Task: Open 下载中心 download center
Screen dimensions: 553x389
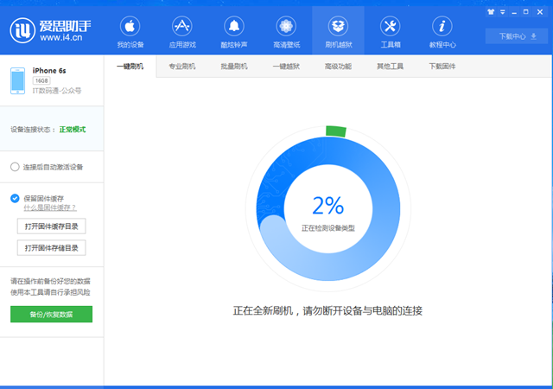Action: (x=512, y=36)
